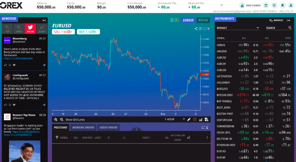Click the Twitter bird on LiveSquawk tweet
The height and width of the screenshot is (162, 296).
[44, 105]
